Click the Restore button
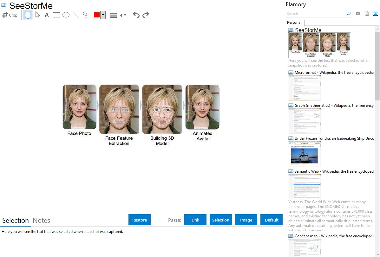The width and height of the screenshot is (380, 257). tap(140, 220)
